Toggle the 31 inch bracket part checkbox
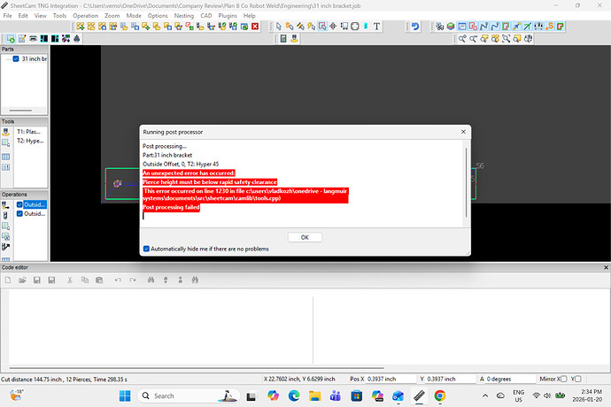Viewport: 611px width, 407px height. pos(16,58)
